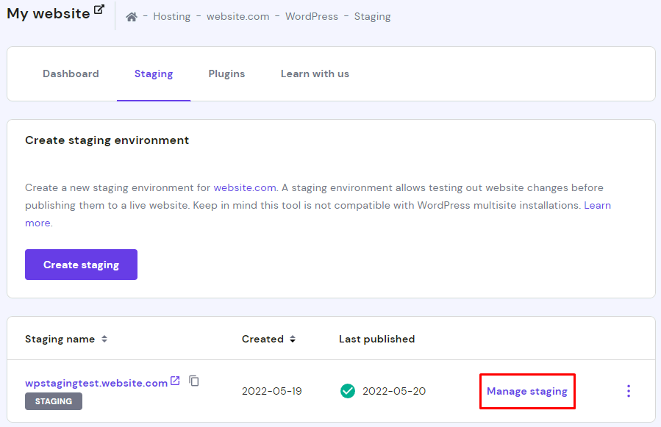661x427 pixels.
Task: Follow the Learn more link
Action: tap(37, 223)
